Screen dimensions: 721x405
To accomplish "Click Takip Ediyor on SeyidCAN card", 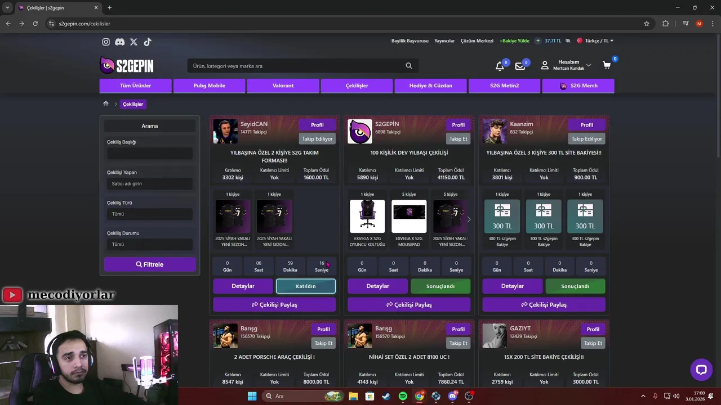I will click(317, 138).
